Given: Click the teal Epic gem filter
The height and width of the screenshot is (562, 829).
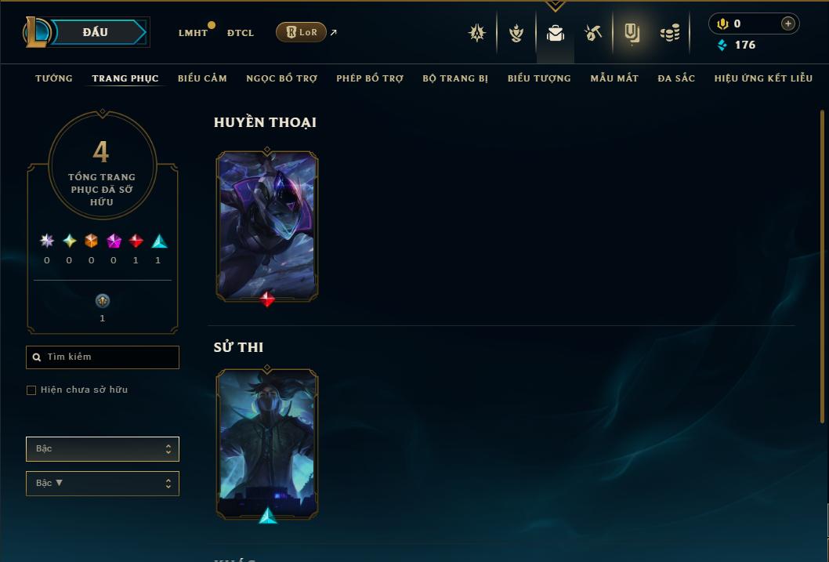Looking at the screenshot, I should pos(159,241).
